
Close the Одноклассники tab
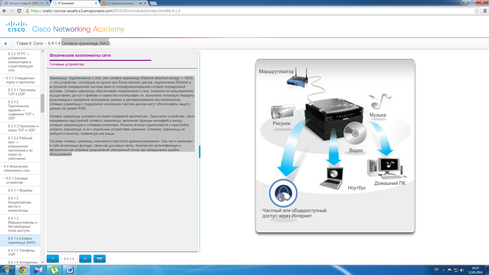click(x=145, y=3)
